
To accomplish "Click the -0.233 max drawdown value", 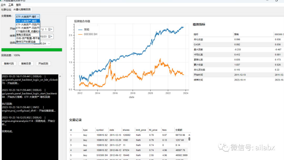I will 237,50.
